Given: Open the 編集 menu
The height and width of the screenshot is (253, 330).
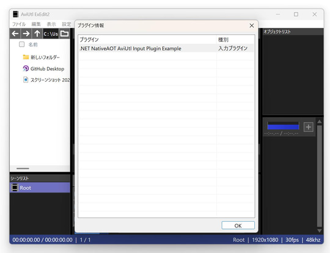Looking at the screenshot, I should pyautogui.click(x=36, y=24).
